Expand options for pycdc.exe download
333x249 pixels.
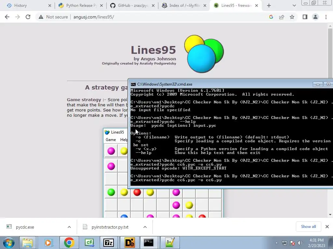point(69,227)
